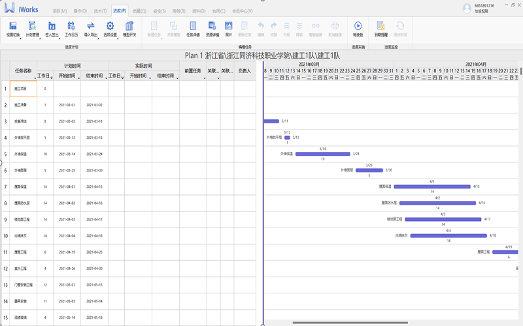The width and height of the screenshot is (523, 326).
Task: Open filter arrow for 计划时间 开始时间 column
Action: (x=78, y=78)
